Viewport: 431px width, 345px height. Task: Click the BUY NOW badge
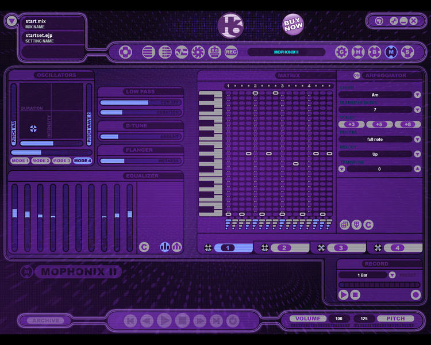coord(293,25)
